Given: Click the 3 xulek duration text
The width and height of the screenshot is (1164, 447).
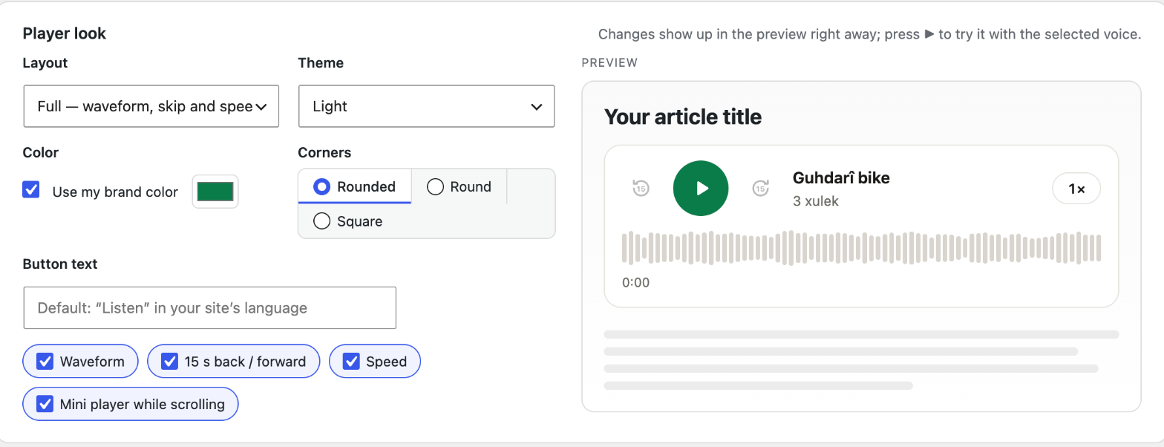Looking at the screenshot, I should click(816, 200).
